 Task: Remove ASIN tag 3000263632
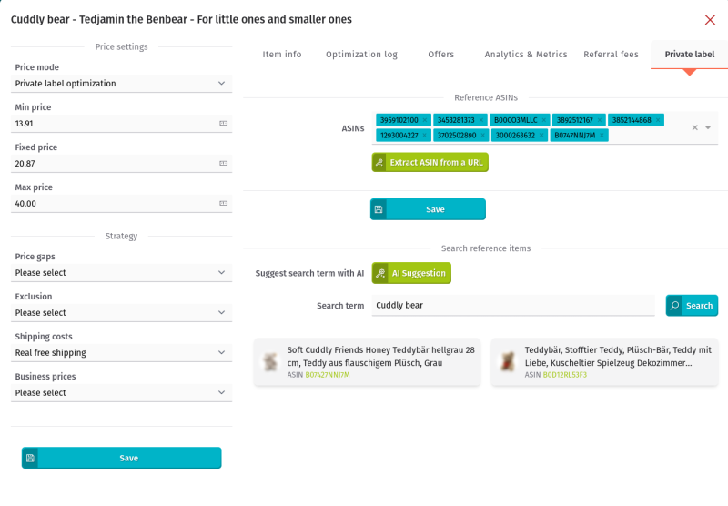pyautogui.click(x=541, y=136)
